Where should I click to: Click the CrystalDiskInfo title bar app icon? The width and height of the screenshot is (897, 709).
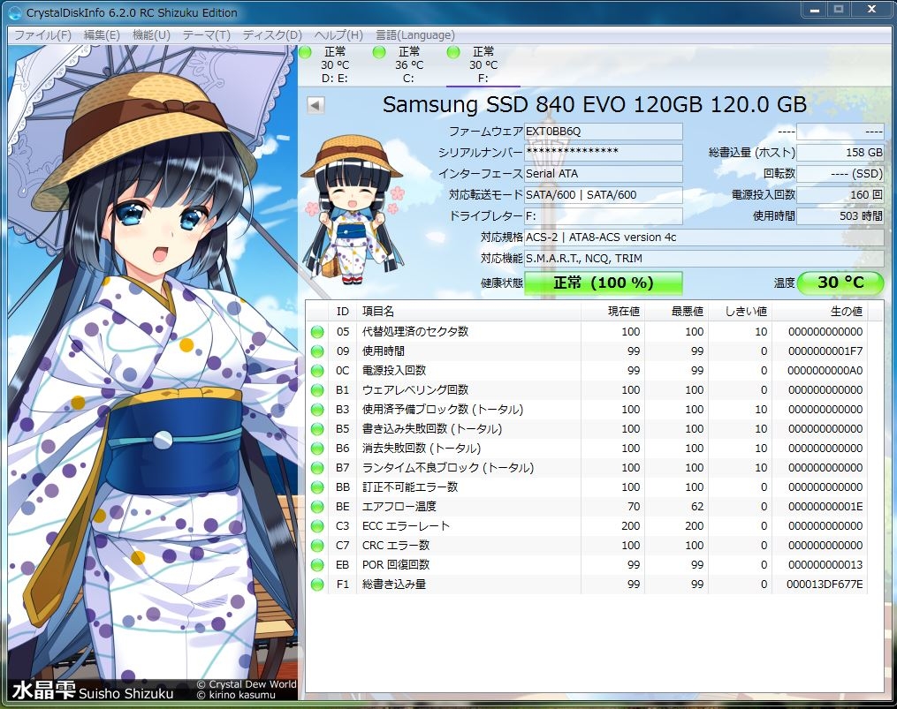pos(15,12)
